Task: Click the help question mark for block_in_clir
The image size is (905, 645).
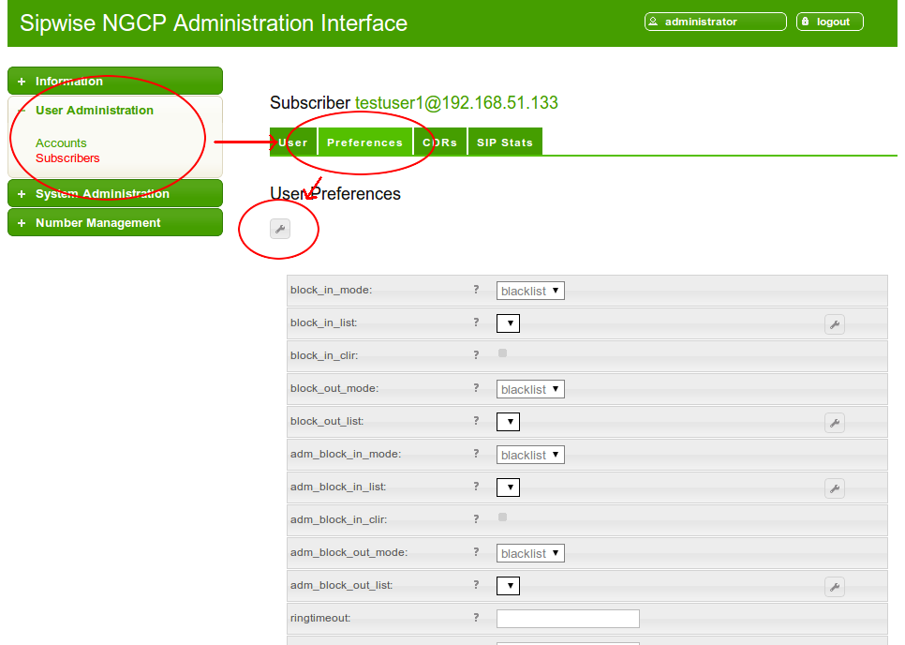Action: click(x=476, y=355)
